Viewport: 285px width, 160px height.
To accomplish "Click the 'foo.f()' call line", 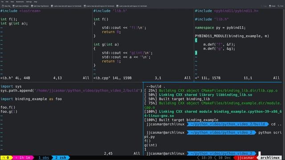I will pos(8,108).
